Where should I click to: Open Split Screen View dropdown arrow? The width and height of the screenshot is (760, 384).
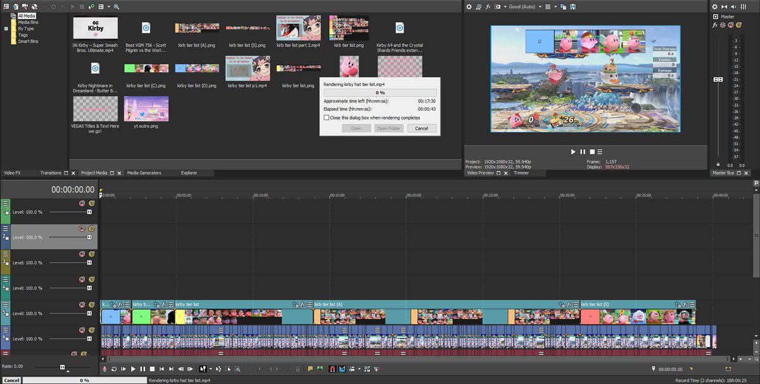(x=505, y=6)
